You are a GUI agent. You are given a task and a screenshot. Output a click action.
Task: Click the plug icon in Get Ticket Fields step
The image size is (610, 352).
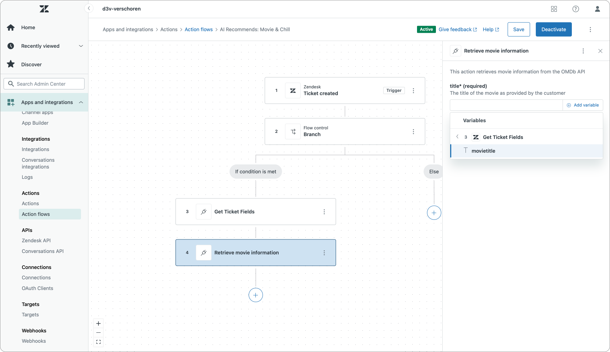(x=204, y=212)
